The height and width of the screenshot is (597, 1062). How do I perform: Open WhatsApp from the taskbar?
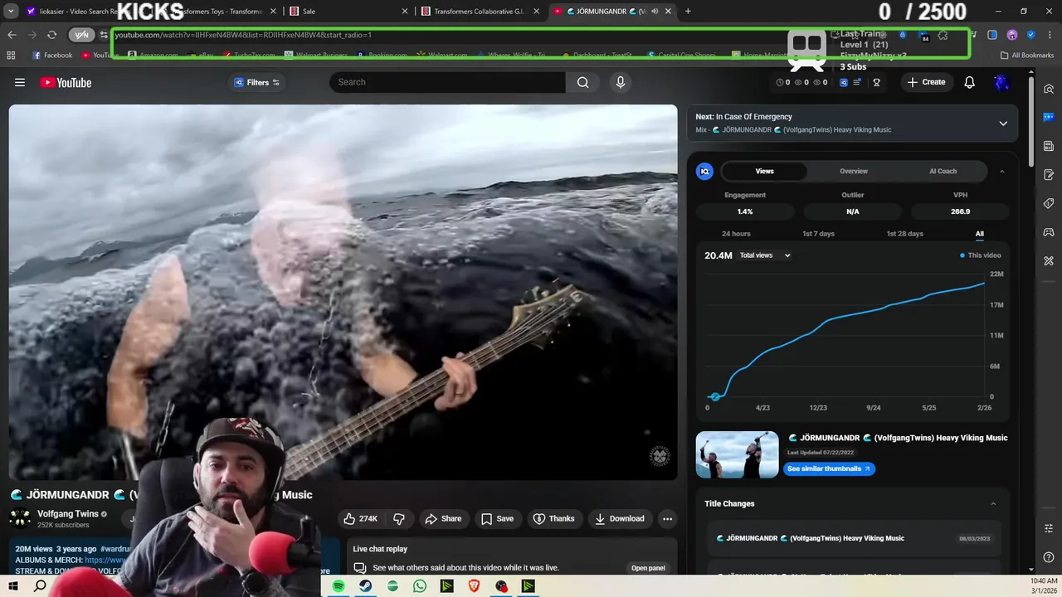(x=420, y=586)
